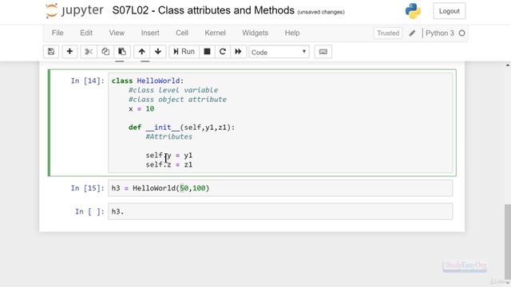Viewport: 511px width, 287px height.
Task: Open the command palette keyboard icon
Action: (323, 52)
